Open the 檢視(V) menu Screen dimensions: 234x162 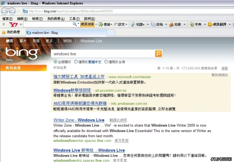point(37,19)
